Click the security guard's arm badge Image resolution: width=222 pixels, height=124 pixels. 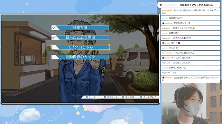pos(103,71)
